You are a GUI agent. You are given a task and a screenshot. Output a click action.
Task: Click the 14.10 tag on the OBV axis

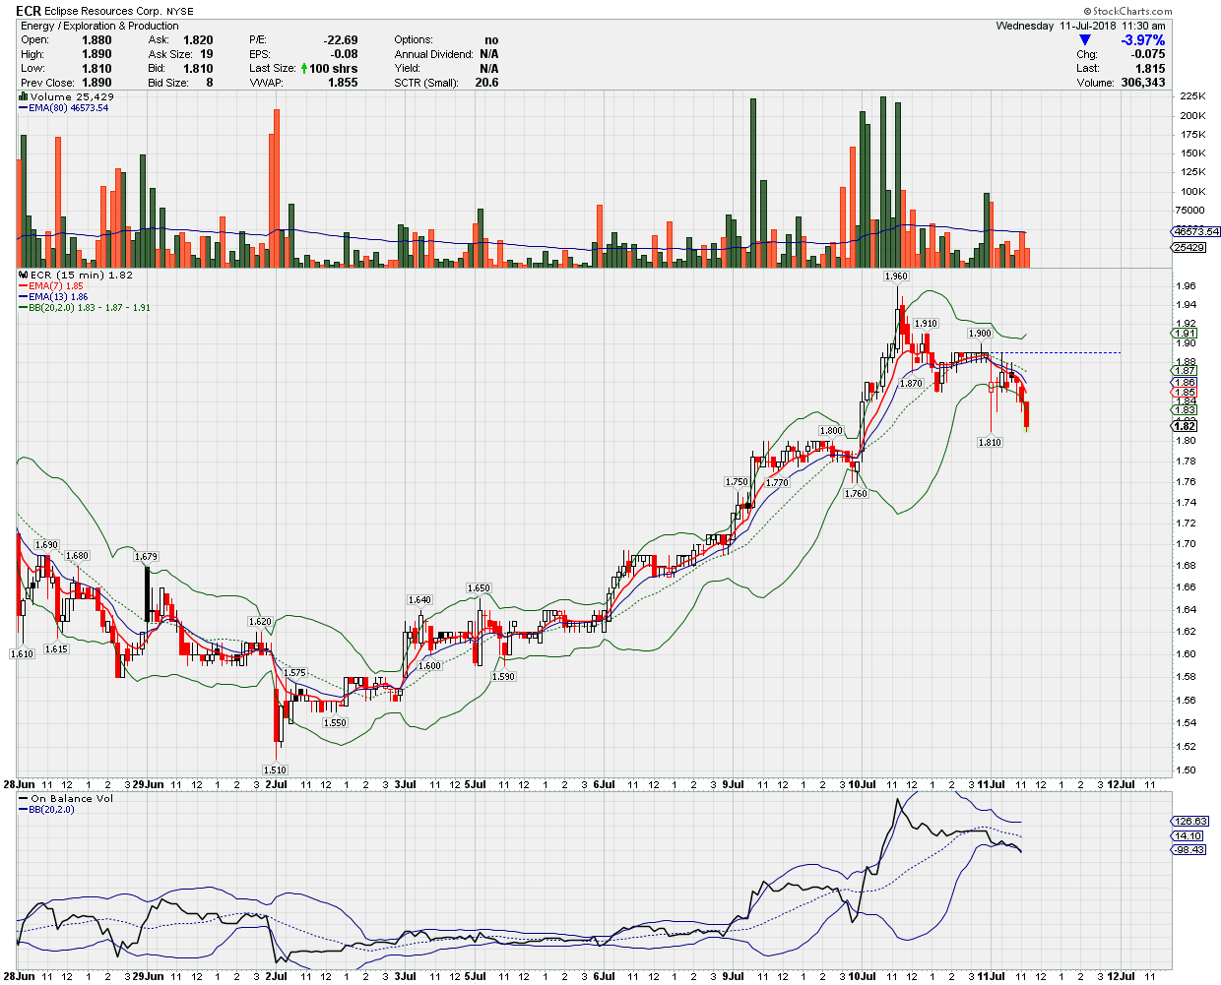point(1189,835)
